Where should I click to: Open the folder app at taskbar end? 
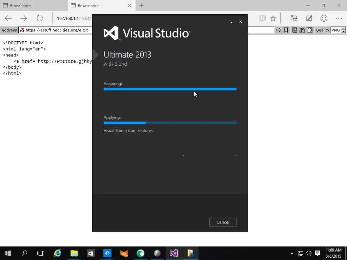coord(190,253)
